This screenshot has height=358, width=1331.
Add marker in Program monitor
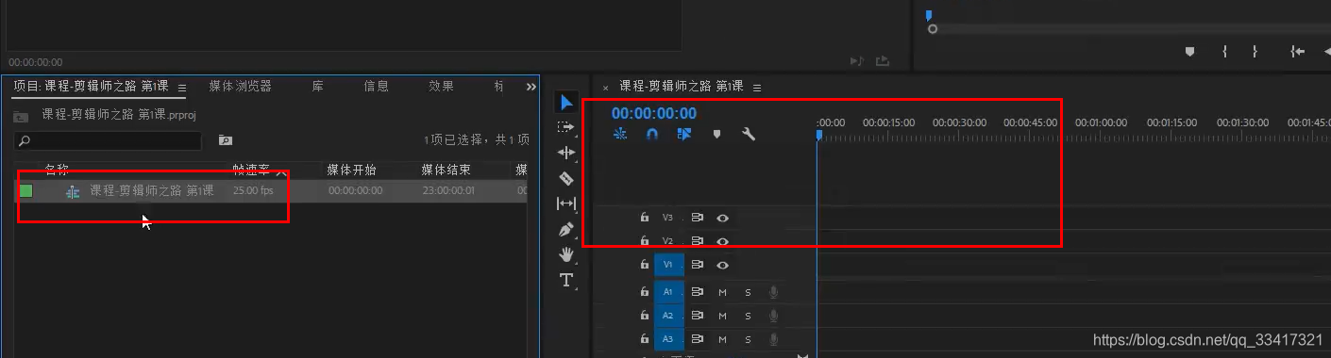1189,51
